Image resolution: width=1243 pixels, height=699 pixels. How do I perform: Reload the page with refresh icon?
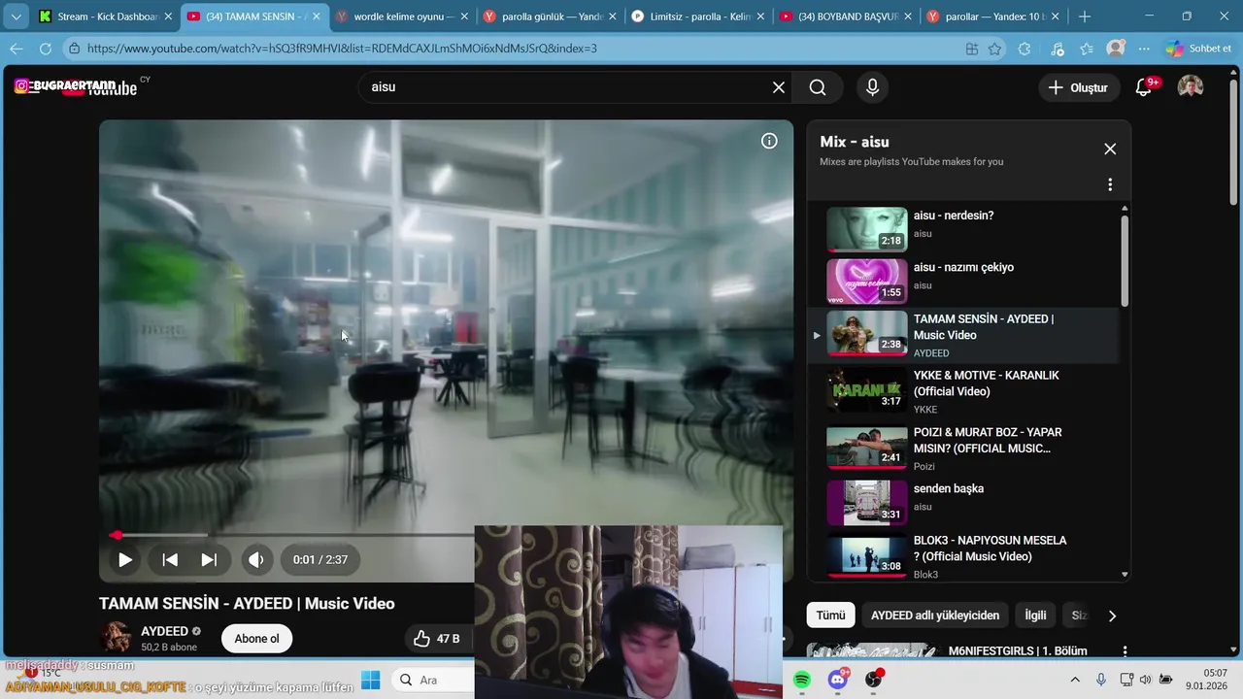click(46, 49)
